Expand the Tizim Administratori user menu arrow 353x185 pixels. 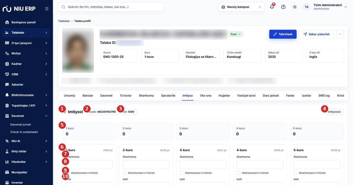346,7
